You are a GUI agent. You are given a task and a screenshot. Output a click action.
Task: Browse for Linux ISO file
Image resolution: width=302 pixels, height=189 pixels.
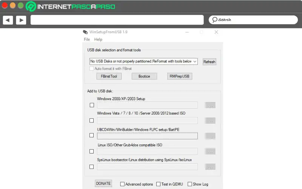[210, 152]
